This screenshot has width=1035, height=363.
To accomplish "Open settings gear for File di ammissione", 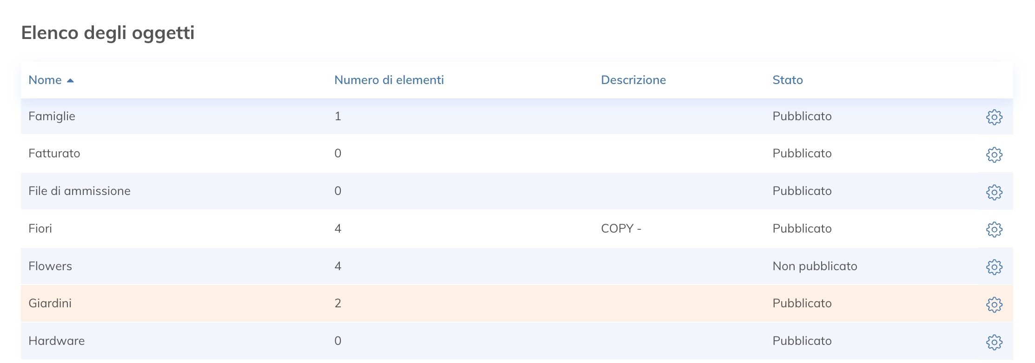I will (994, 191).
